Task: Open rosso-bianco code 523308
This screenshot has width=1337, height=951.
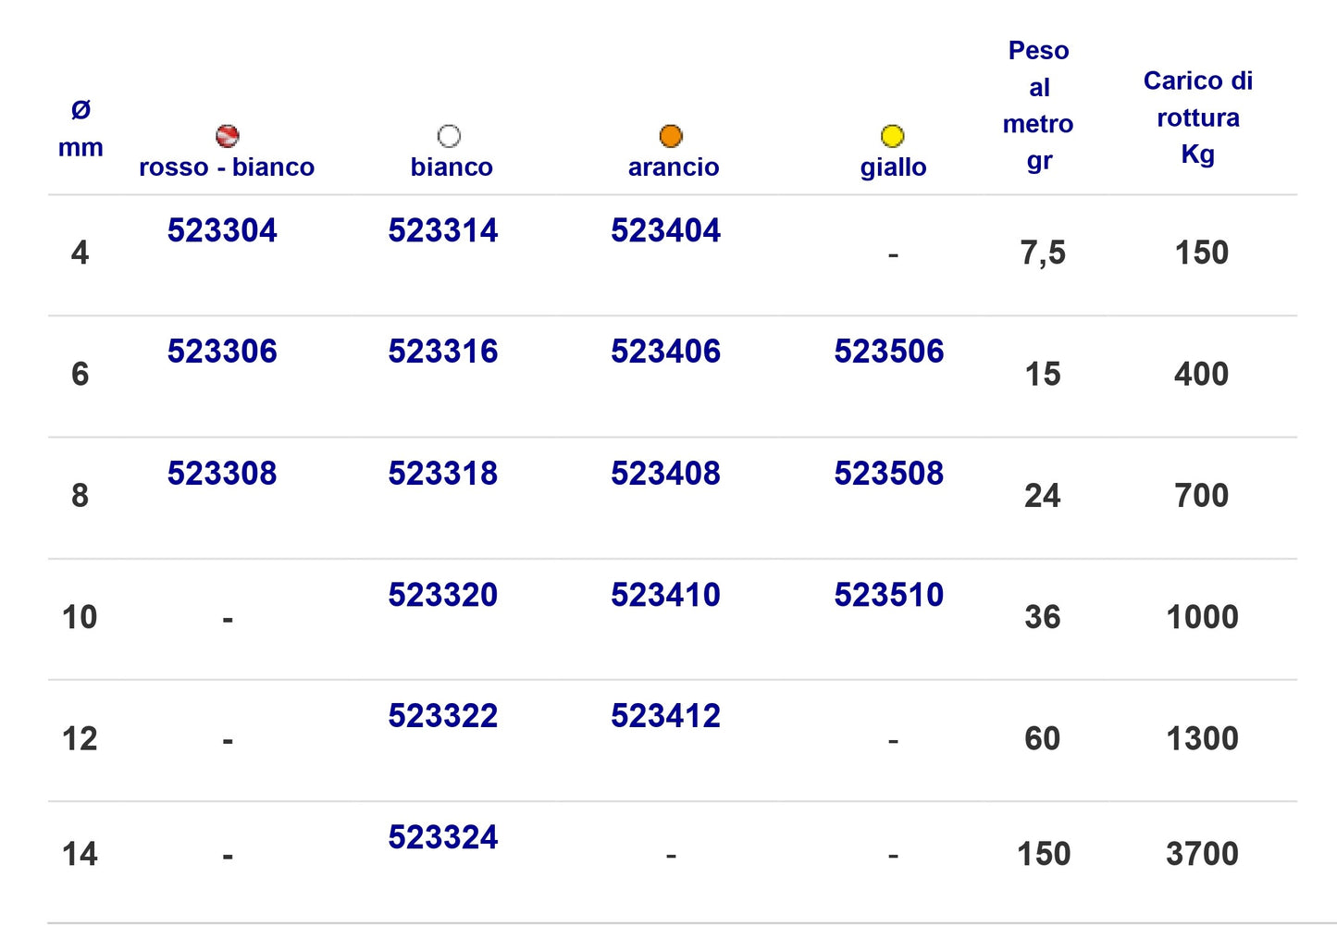Action: pos(222,474)
